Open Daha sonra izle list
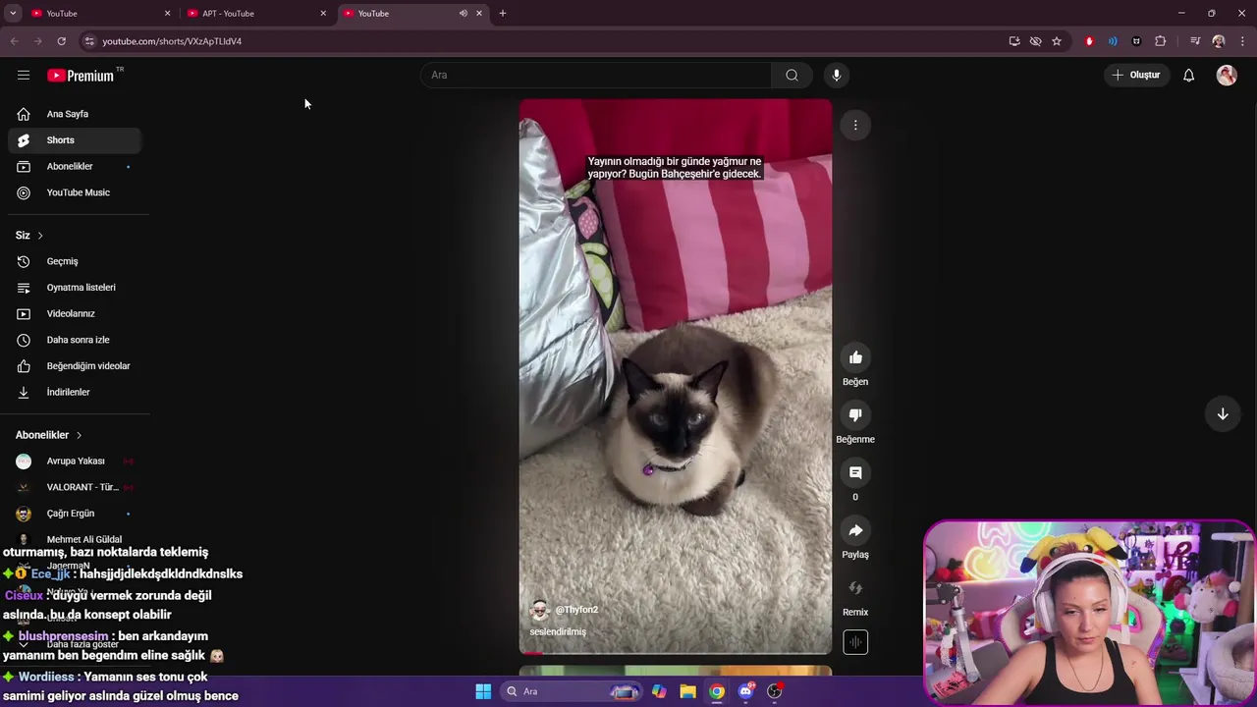The height and width of the screenshot is (707, 1257). click(75, 340)
